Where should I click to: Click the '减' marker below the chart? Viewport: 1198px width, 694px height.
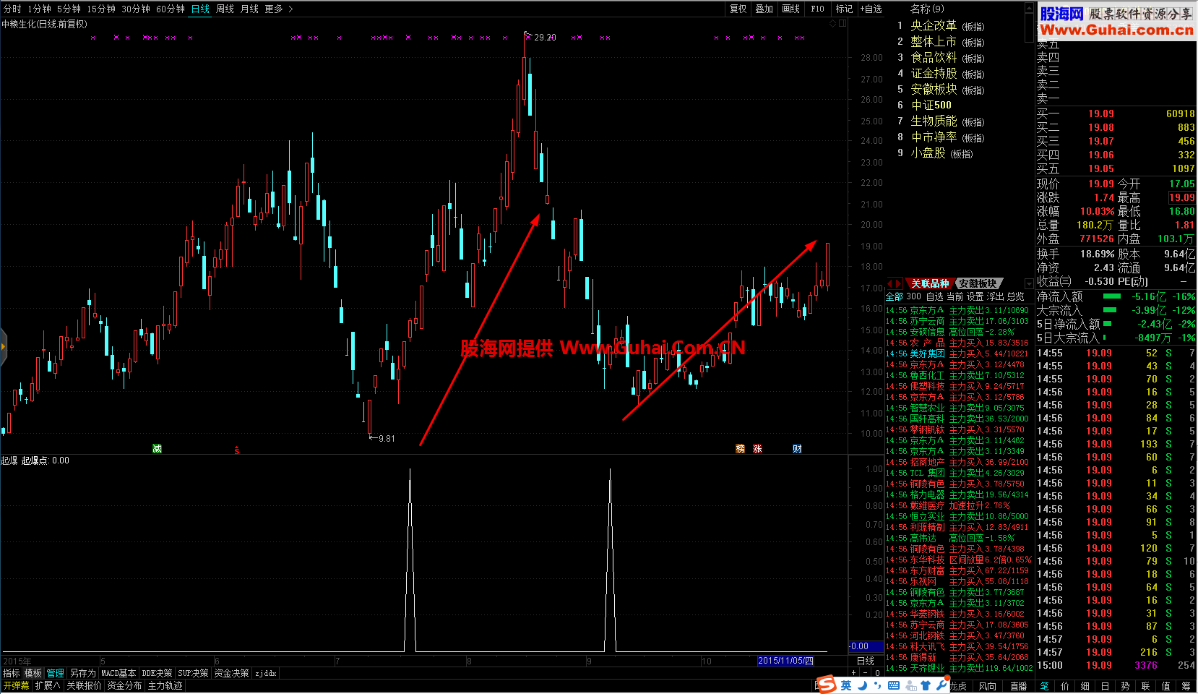pyautogui.click(x=157, y=449)
